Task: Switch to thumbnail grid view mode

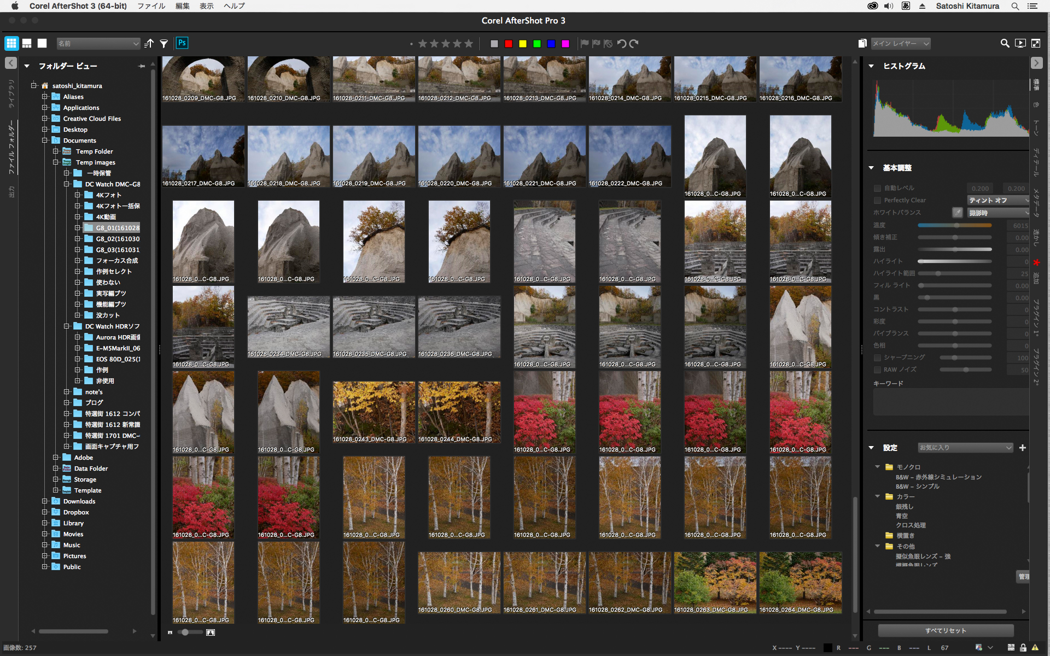Action: 11,43
